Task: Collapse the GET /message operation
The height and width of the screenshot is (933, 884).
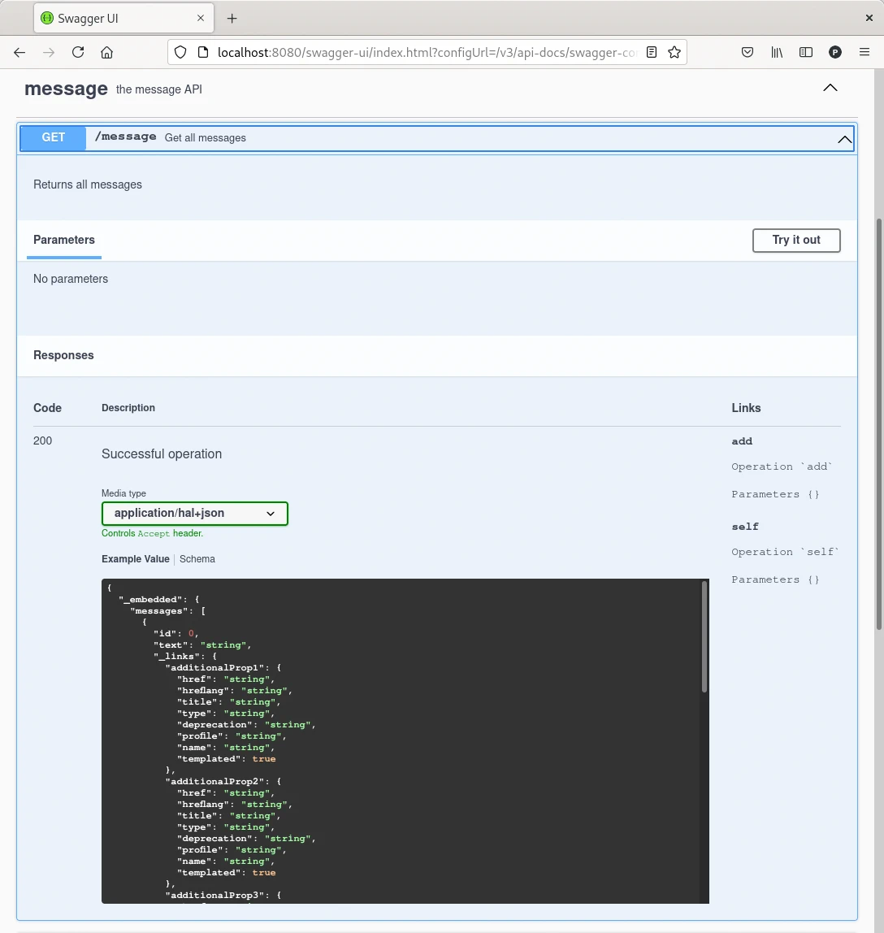Action: click(845, 139)
